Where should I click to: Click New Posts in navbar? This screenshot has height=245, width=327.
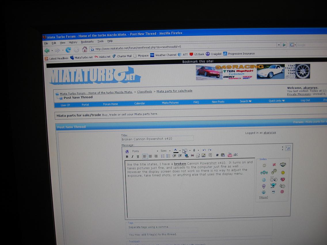(x=218, y=102)
